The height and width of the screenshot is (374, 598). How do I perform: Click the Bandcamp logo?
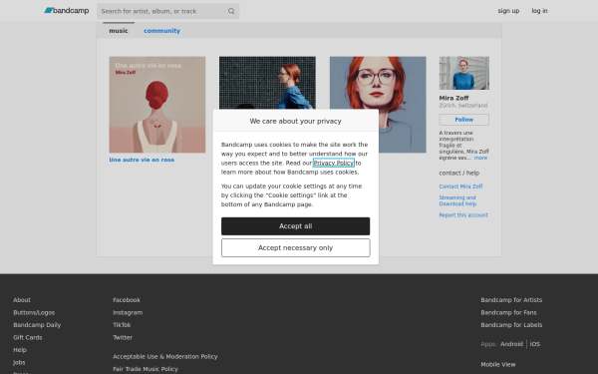pyautogui.click(x=67, y=11)
